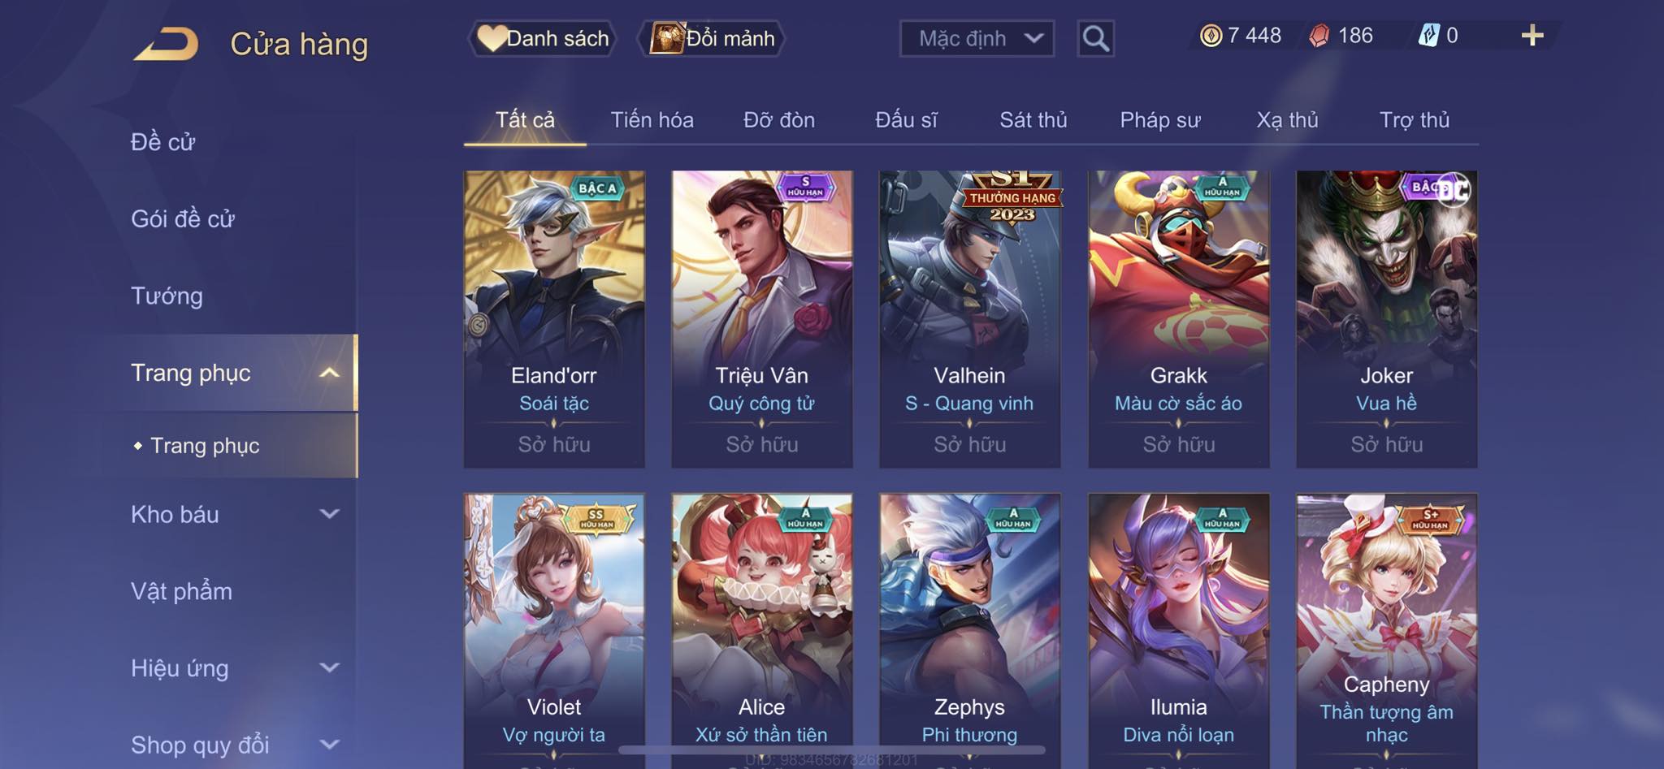Open the search magnifier icon
Viewport: 1664px width, 769px height.
[1095, 38]
